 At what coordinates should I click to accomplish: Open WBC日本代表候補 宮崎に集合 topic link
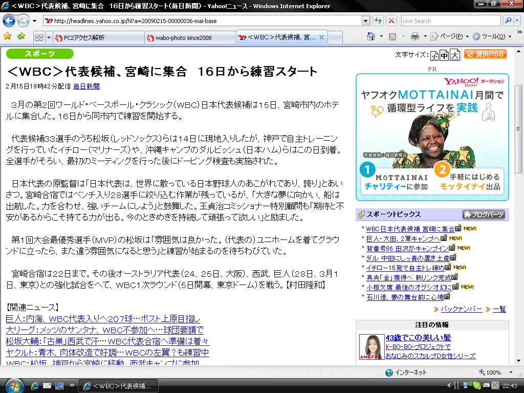click(x=410, y=229)
